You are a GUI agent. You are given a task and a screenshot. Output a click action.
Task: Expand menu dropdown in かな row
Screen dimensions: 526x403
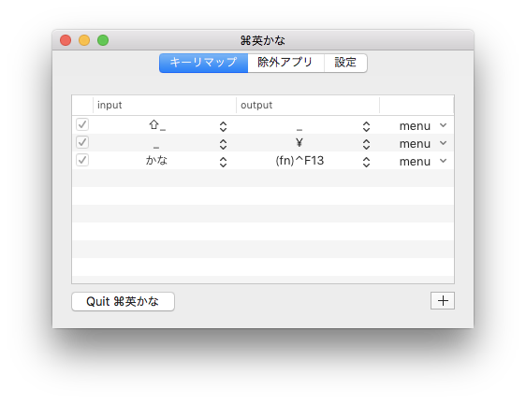pos(423,162)
